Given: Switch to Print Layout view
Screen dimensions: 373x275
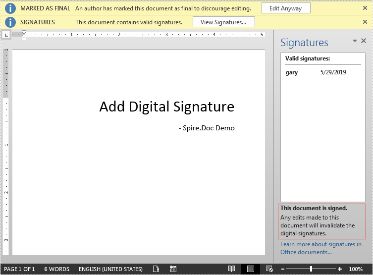Looking at the screenshot, I should [x=250, y=269].
